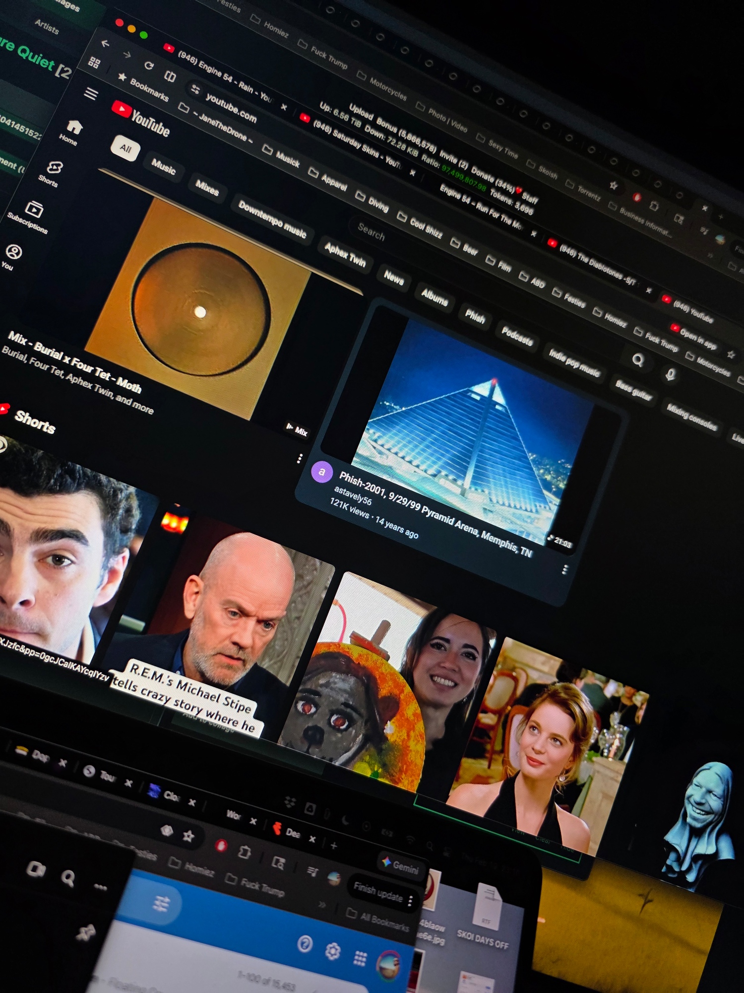
Task: Open more options for Phish video
Action: 564,569
